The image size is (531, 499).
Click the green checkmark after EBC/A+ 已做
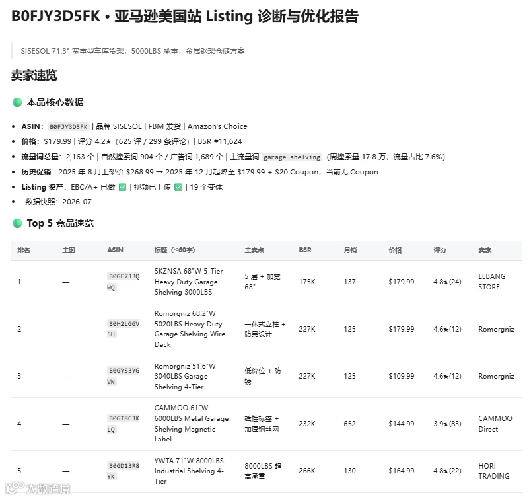[123, 187]
